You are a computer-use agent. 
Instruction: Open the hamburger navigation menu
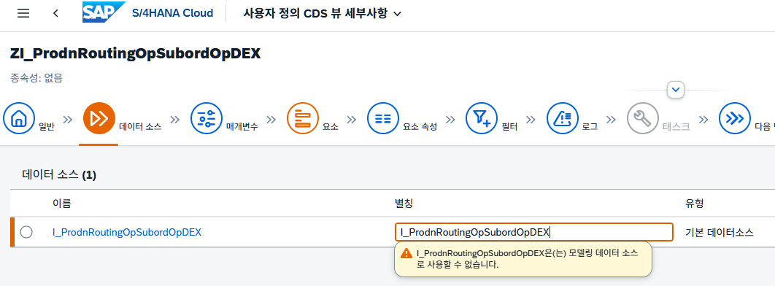(x=23, y=13)
